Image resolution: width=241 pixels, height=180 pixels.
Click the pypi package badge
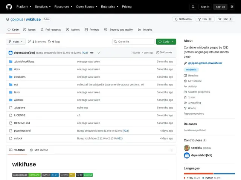(26, 175)
